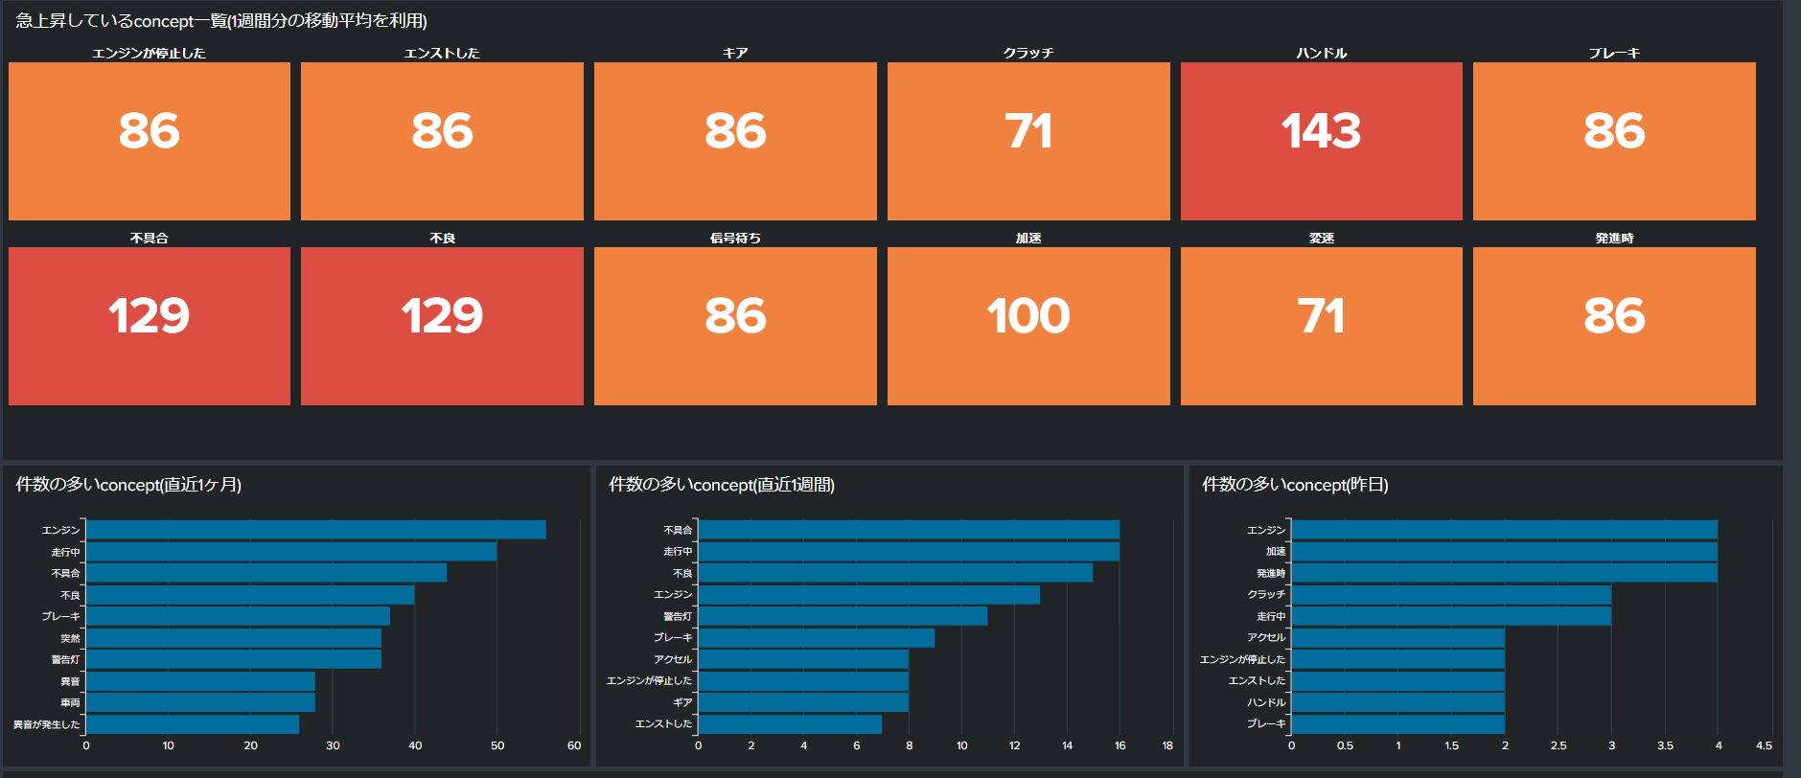Select the 信号待ち tile showing 86
1801x778 pixels.
(x=735, y=326)
